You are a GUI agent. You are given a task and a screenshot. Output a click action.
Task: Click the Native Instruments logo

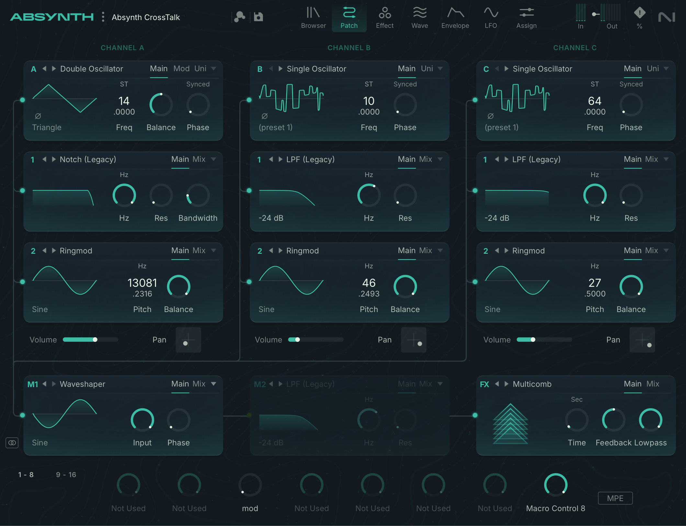pyautogui.click(x=667, y=17)
